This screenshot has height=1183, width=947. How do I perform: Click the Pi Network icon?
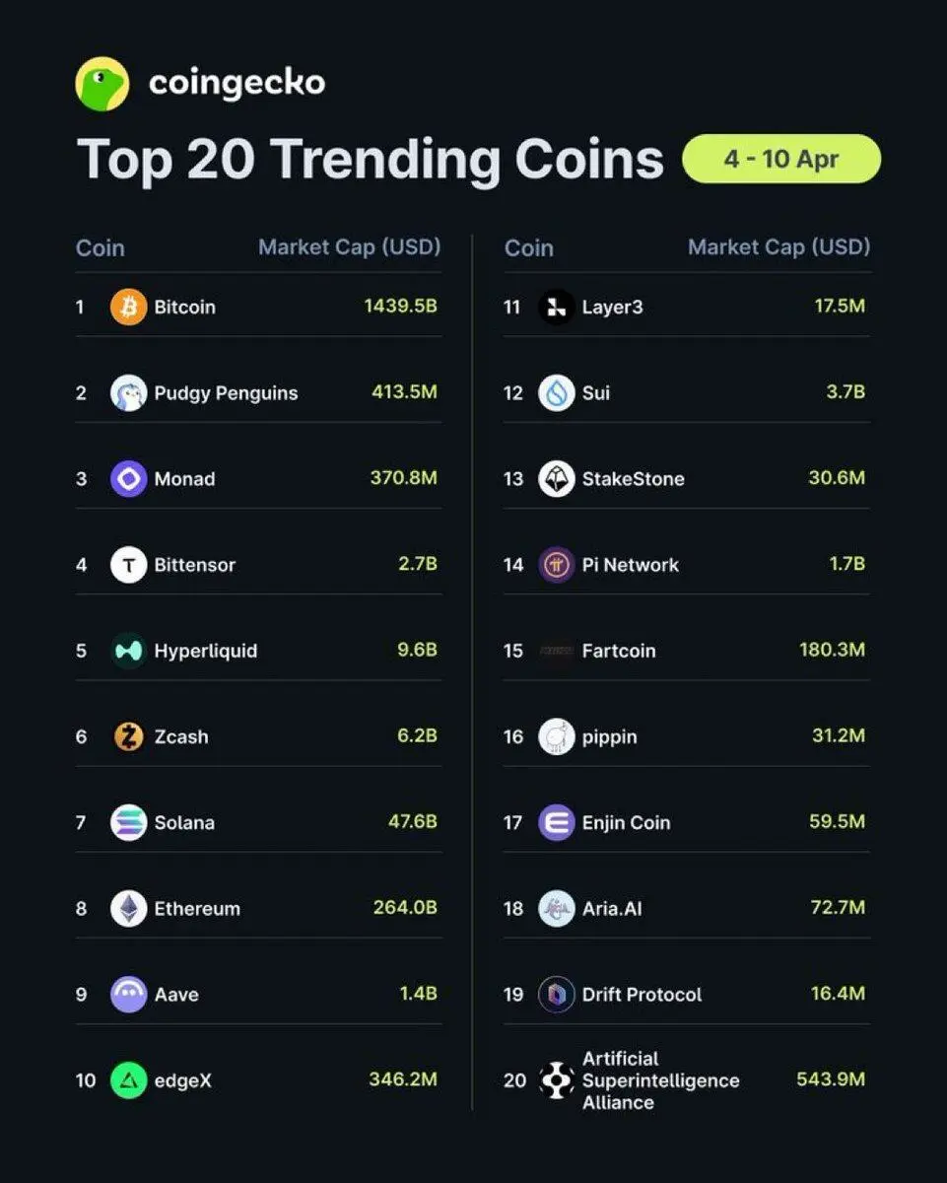557,565
